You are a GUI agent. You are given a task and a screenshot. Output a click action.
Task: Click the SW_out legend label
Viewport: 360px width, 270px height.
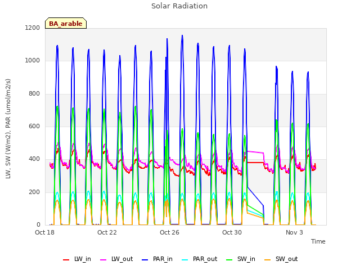286,259
